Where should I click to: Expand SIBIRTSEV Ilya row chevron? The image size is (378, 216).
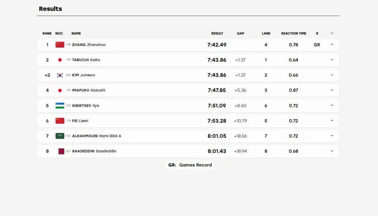332,105
